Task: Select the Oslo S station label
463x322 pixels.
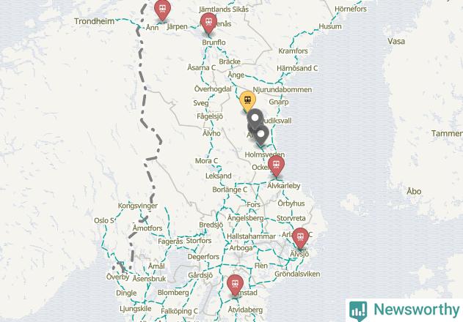Action: pyautogui.click(x=104, y=220)
